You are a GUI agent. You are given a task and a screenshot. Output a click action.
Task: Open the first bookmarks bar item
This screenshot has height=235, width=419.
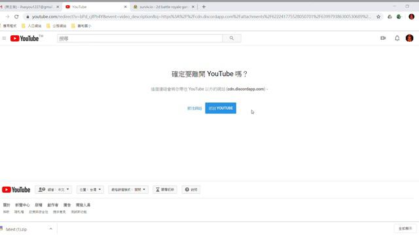click(9, 26)
